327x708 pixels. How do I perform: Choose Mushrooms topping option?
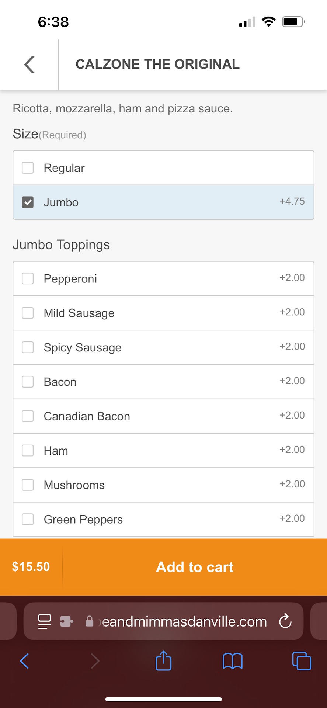pos(28,485)
